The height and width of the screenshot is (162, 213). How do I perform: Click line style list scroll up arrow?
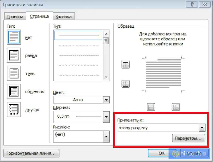tap(106, 34)
